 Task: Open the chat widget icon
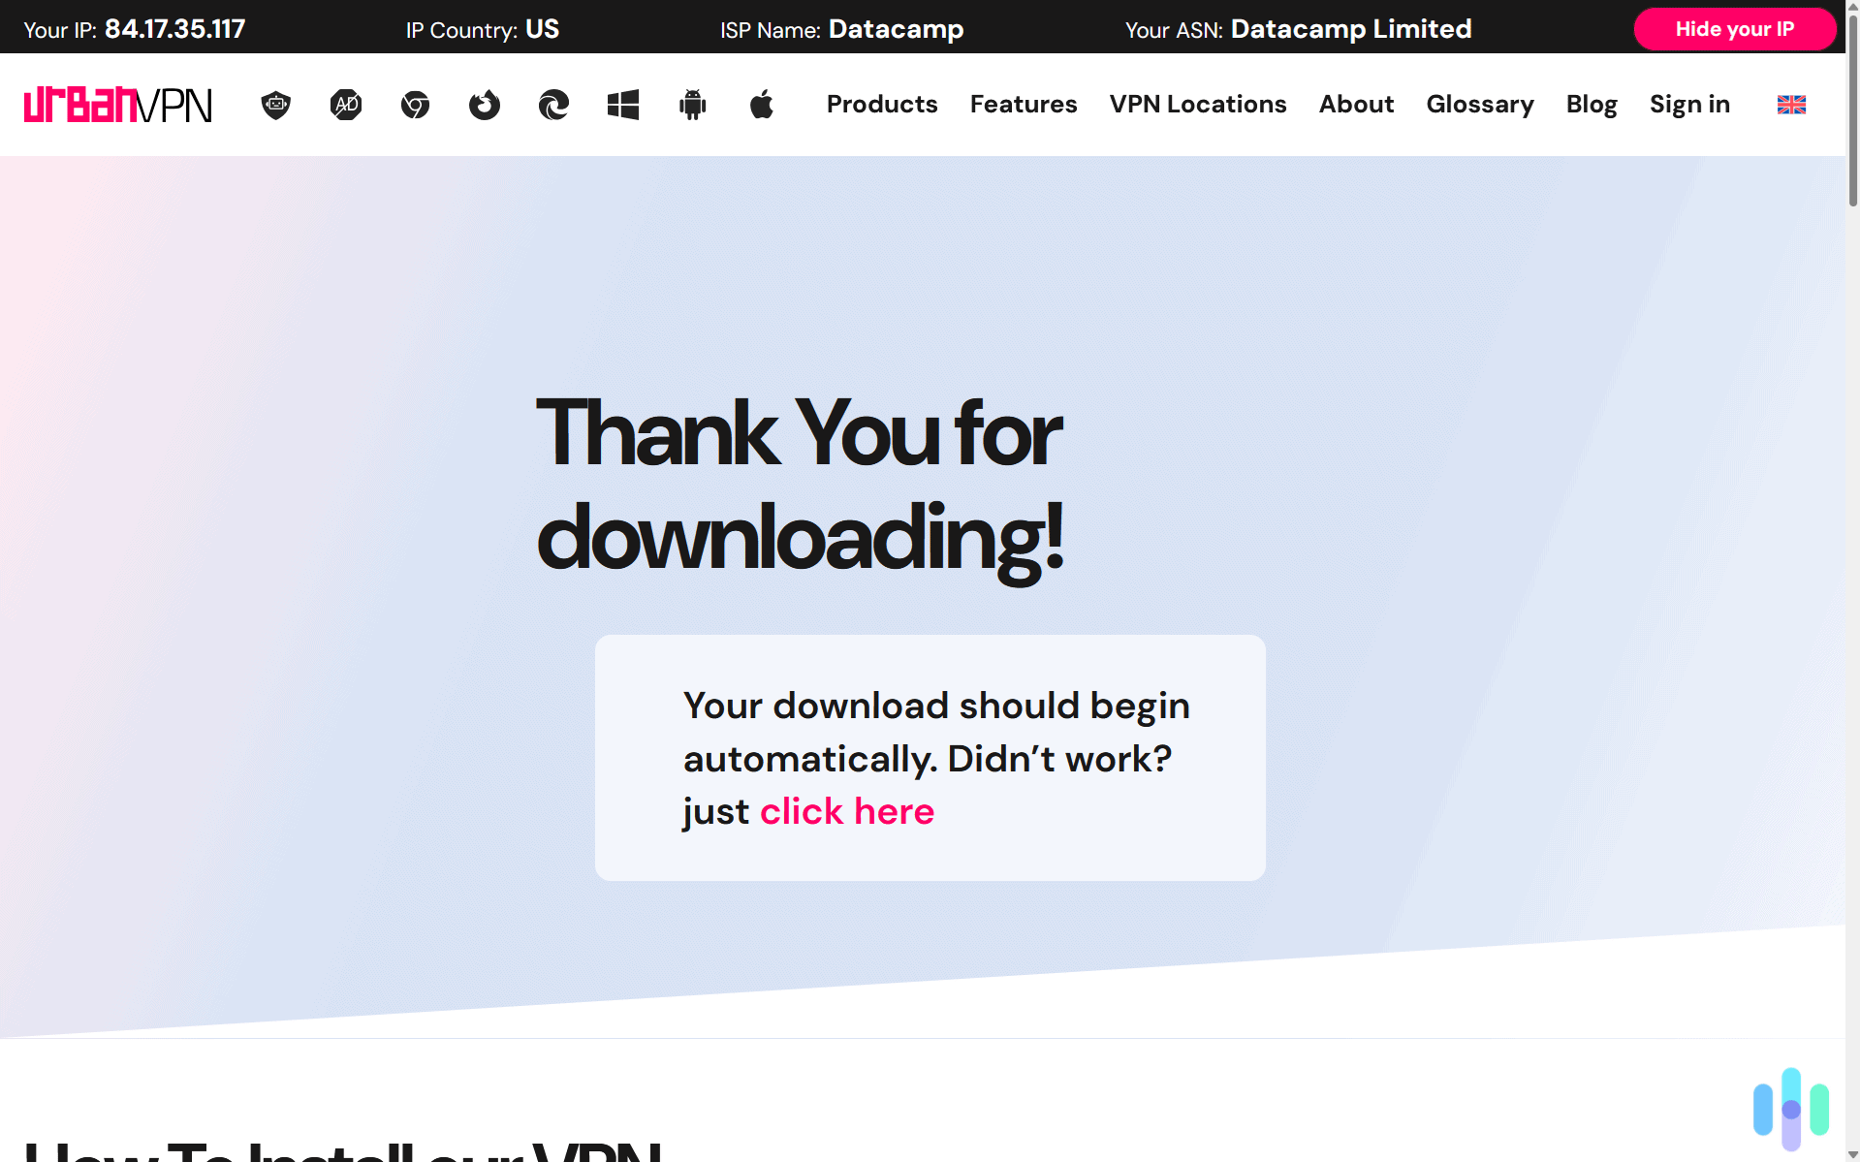[1790, 1109]
